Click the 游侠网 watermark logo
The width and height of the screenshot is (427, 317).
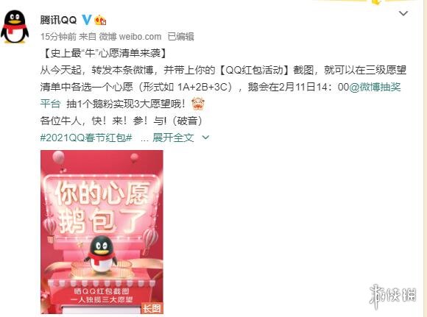click(392, 296)
